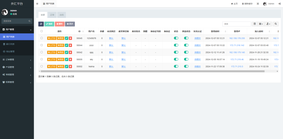Click the refresh table icon button
Image resolution: width=283 pixels, height=139 pixels.
pos(41,24)
